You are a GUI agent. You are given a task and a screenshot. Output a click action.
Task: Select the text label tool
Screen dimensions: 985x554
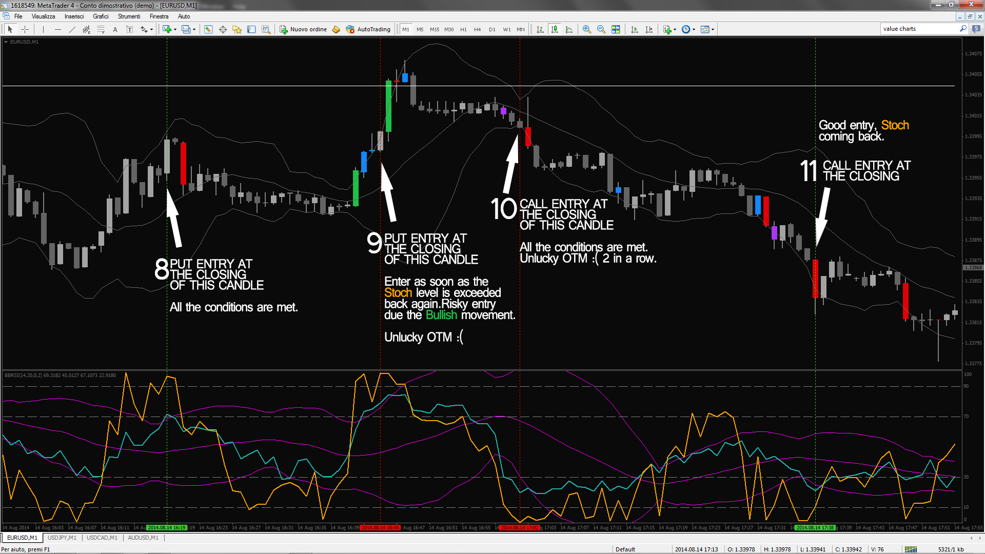point(130,29)
